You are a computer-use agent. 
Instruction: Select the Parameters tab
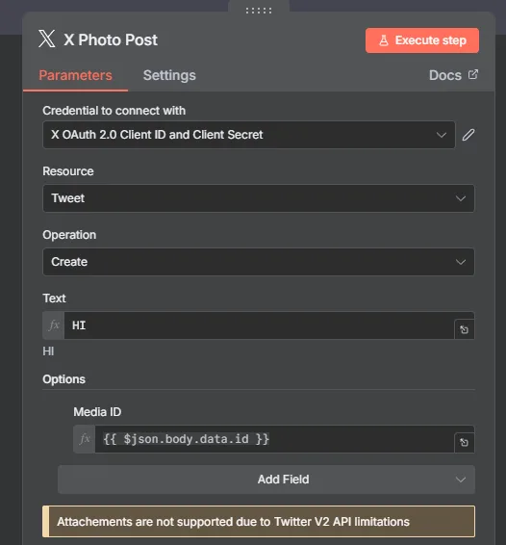click(x=75, y=75)
